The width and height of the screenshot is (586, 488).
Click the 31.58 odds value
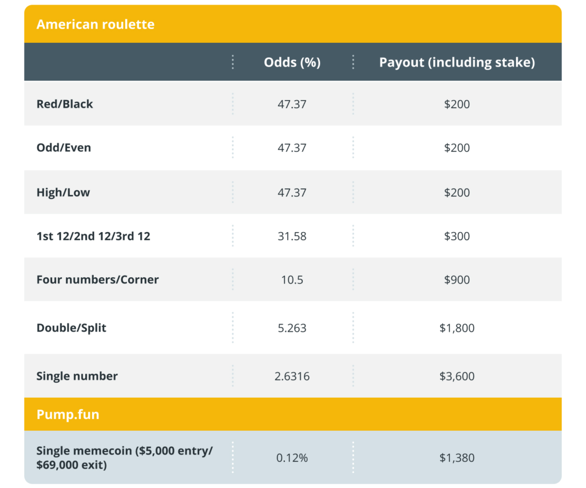292,236
